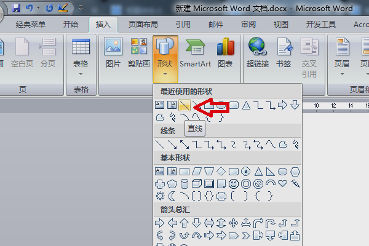Open the 页面布局 tab

(143, 25)
